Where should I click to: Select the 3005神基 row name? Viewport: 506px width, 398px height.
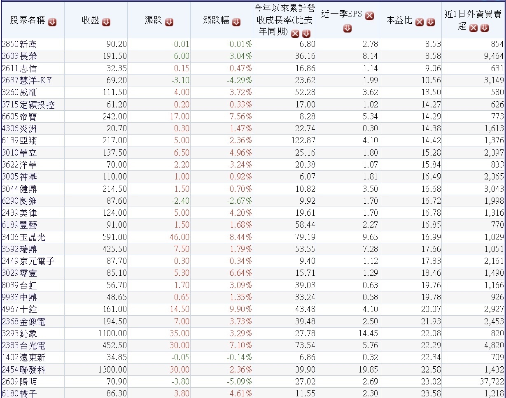19,177
